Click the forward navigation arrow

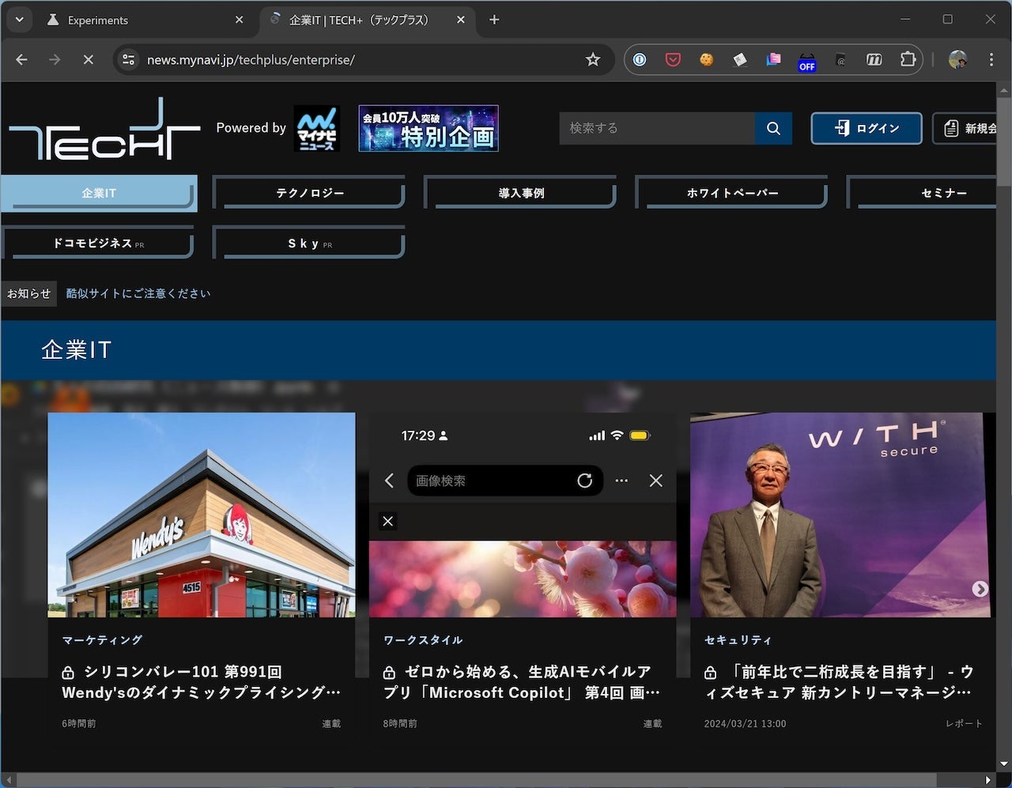(55, 59)
